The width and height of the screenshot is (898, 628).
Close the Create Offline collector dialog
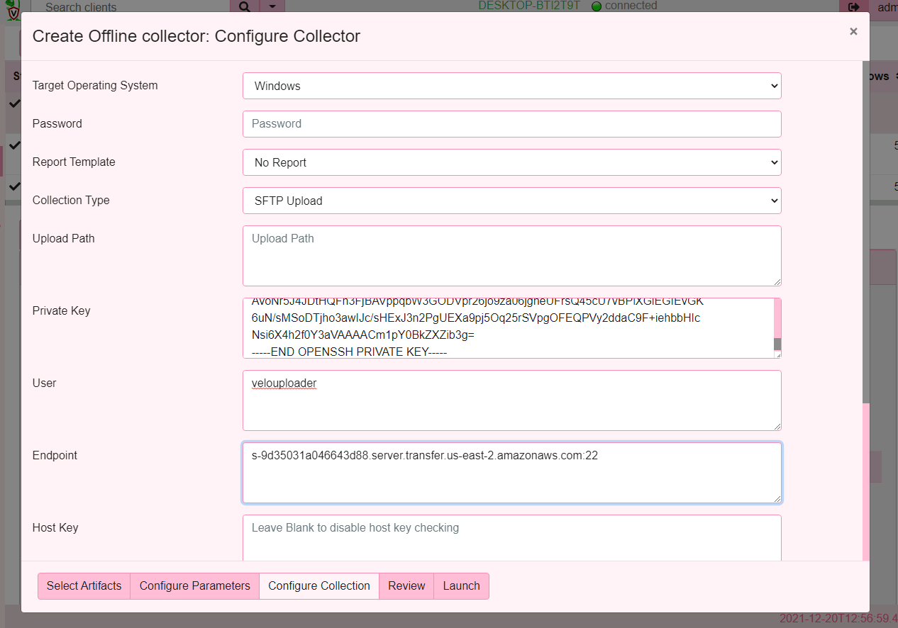click(x=853, y=31)
